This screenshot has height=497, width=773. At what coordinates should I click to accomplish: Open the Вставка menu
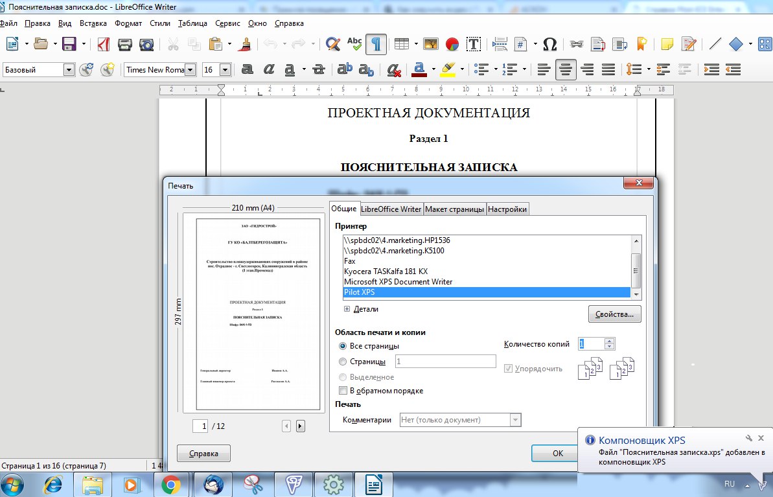click(93, 23)
